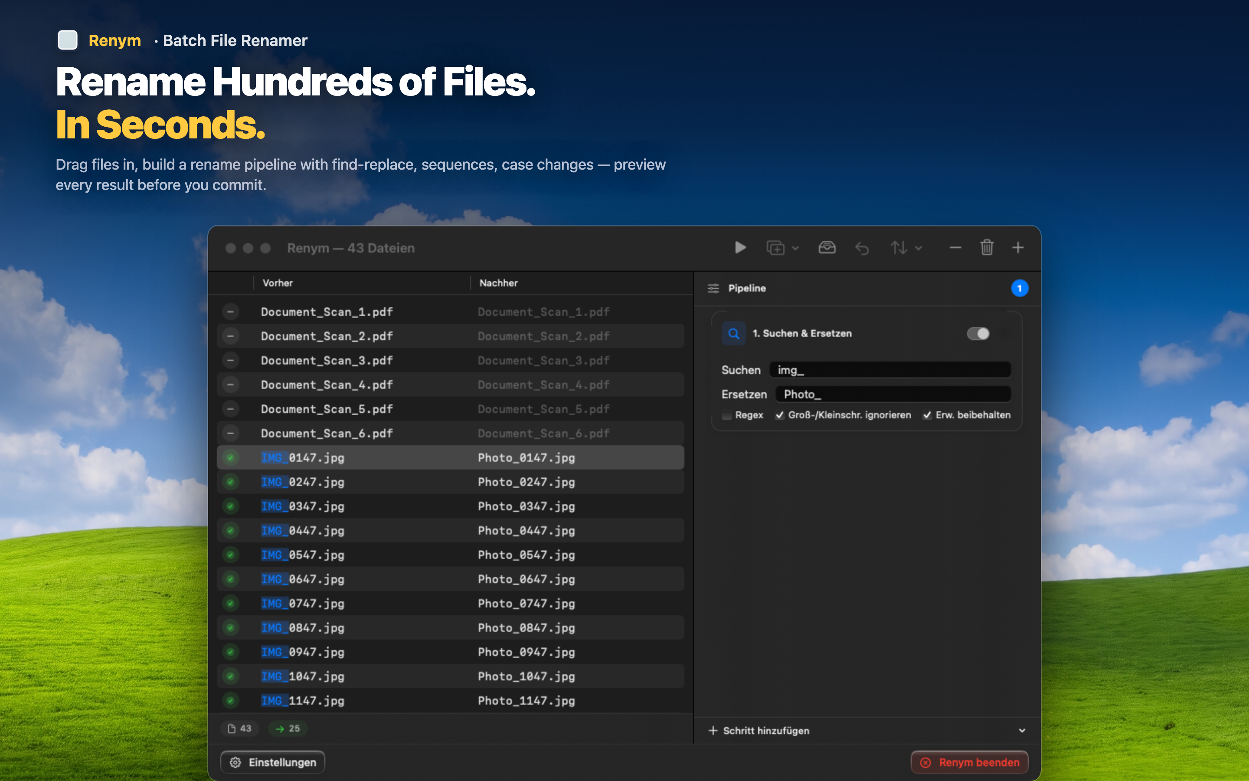The height and width of the screenshot is (781, 1249).
Task: Click the status icon for Document_Scan_1.pdf
Action: coord(231,312)
